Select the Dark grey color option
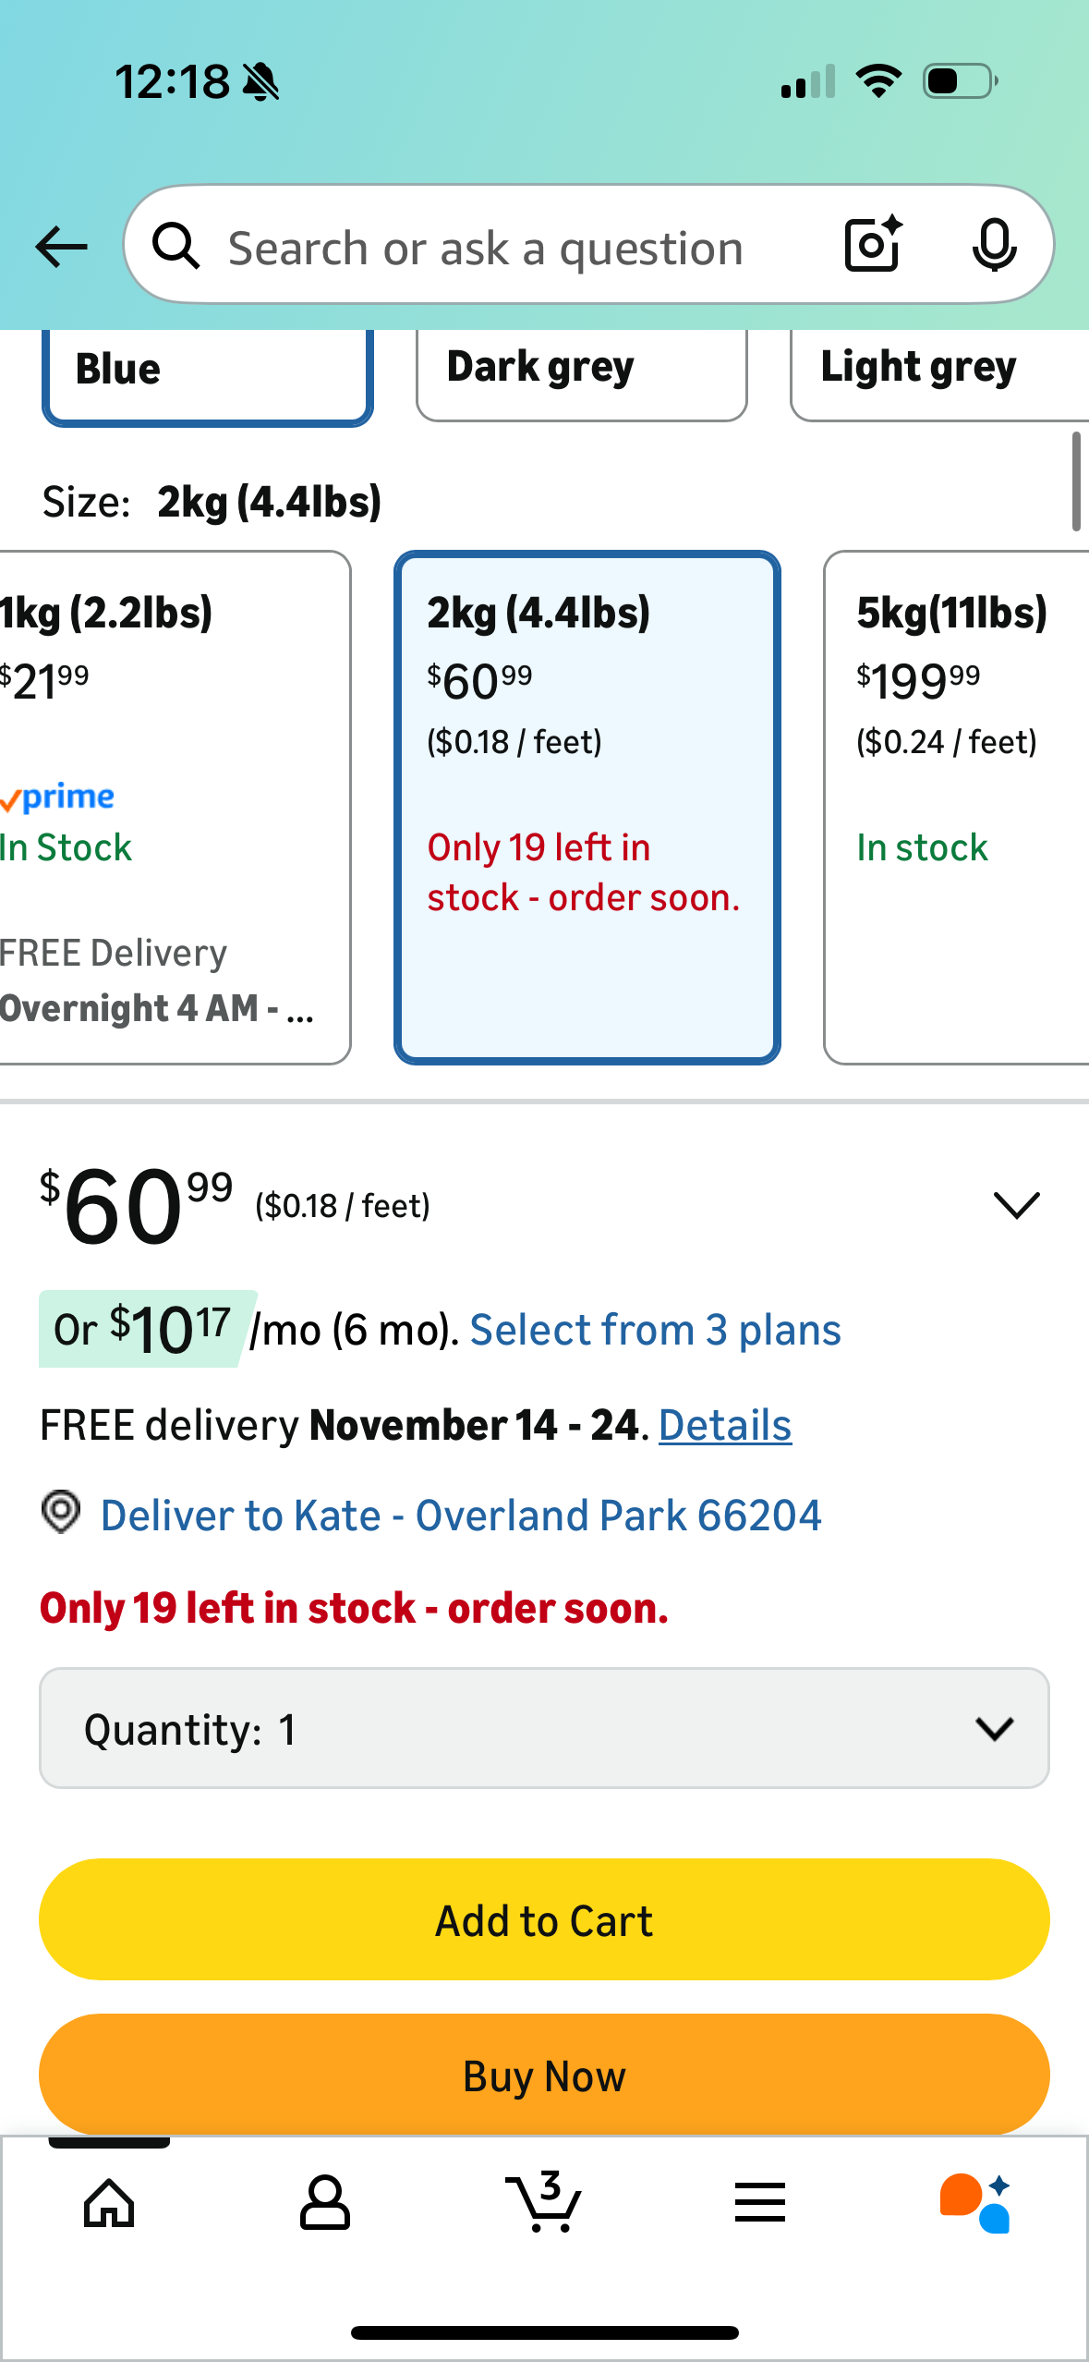1089x2362 pixels. (x=581, y=370)
